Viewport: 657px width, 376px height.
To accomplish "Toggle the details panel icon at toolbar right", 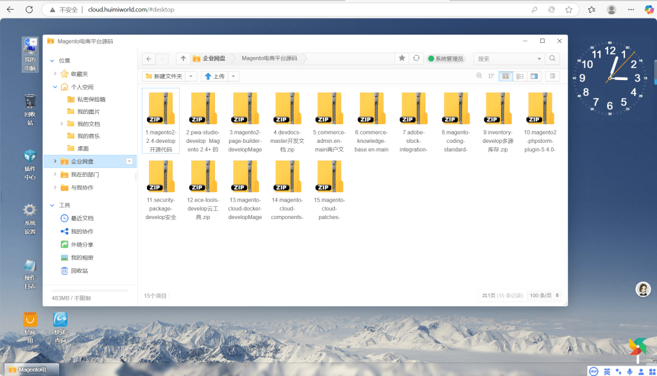I will click(x=552, y=76).
